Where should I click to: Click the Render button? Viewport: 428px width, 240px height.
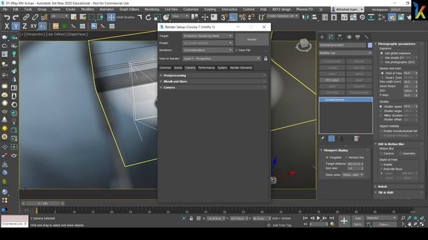point(251,39)
